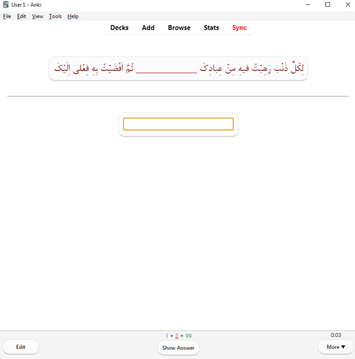Focus the answer typing field
Image resolution: width=355 pixels, height=359 pixels.
pyautogui.click(x=178, y=124)
